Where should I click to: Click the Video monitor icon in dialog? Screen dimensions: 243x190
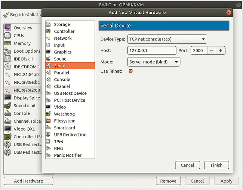tap(48, 107)
